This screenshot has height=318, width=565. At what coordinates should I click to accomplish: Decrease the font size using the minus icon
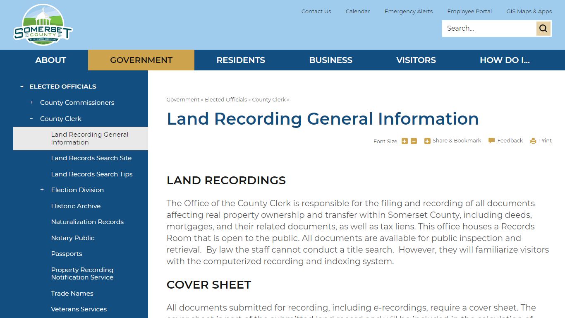[x=414, y=141]
